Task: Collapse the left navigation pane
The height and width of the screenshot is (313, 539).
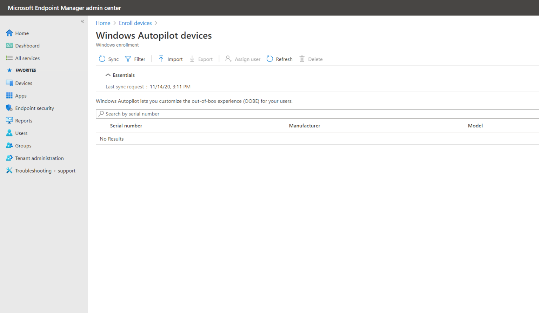Action: [x=82, y=21]
